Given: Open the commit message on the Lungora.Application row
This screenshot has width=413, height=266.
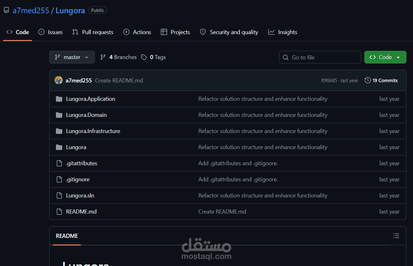Looking at the screenshot, I should 263,99.
